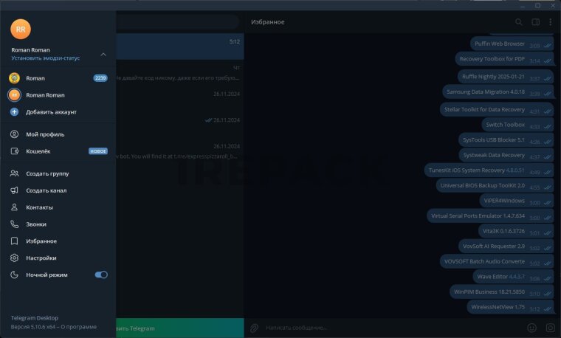Select Create group in menu
Screen dimensions: 561x338
click(x=47, y=173)
